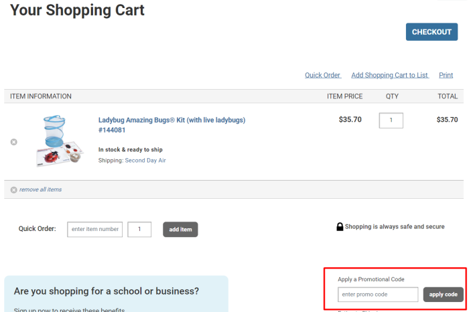The height and width of the screenshot is (312, 469).
Task: Click the Your Shopping Cart heading
Action: [77, 10]
